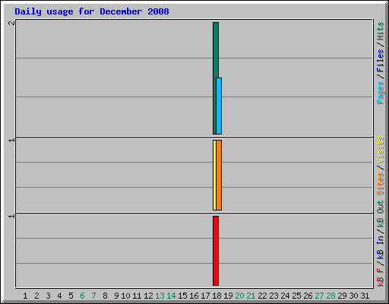
Task: Click day label 29 on the axis
Action: pos(342,296)
